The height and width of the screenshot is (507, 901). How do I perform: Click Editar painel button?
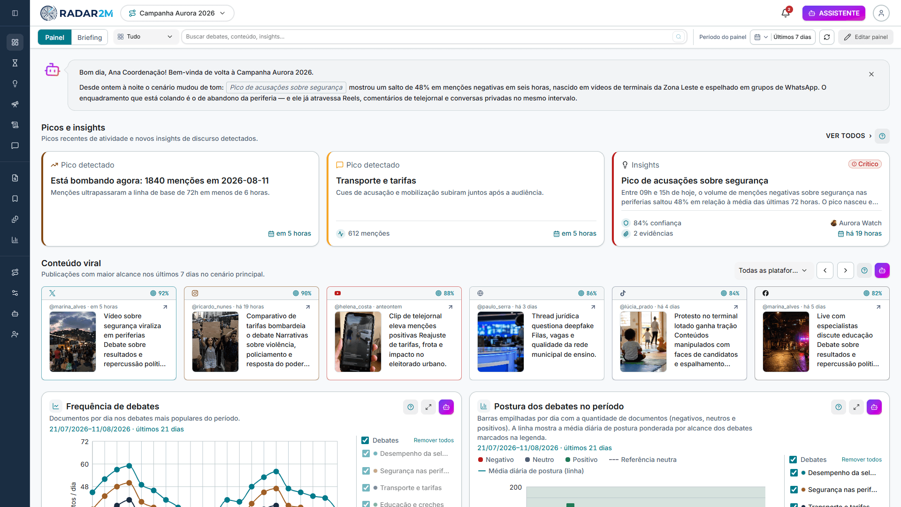click(x=866, y=37)
